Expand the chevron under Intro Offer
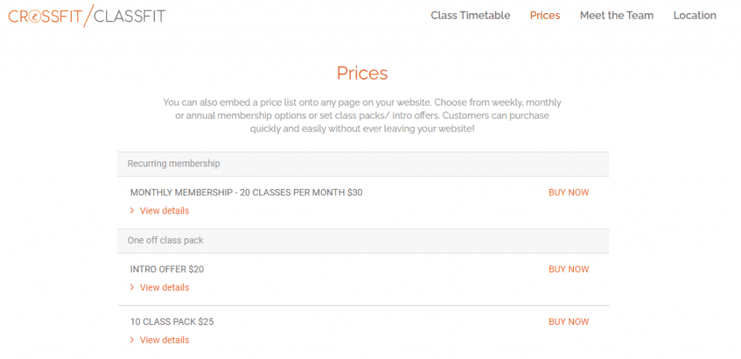 pos(132,287)
